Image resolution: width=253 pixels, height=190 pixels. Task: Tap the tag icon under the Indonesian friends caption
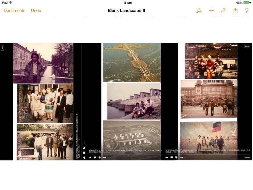point(176,158)
